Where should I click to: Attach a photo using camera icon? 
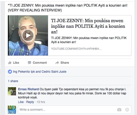click(x=119, y=110)
